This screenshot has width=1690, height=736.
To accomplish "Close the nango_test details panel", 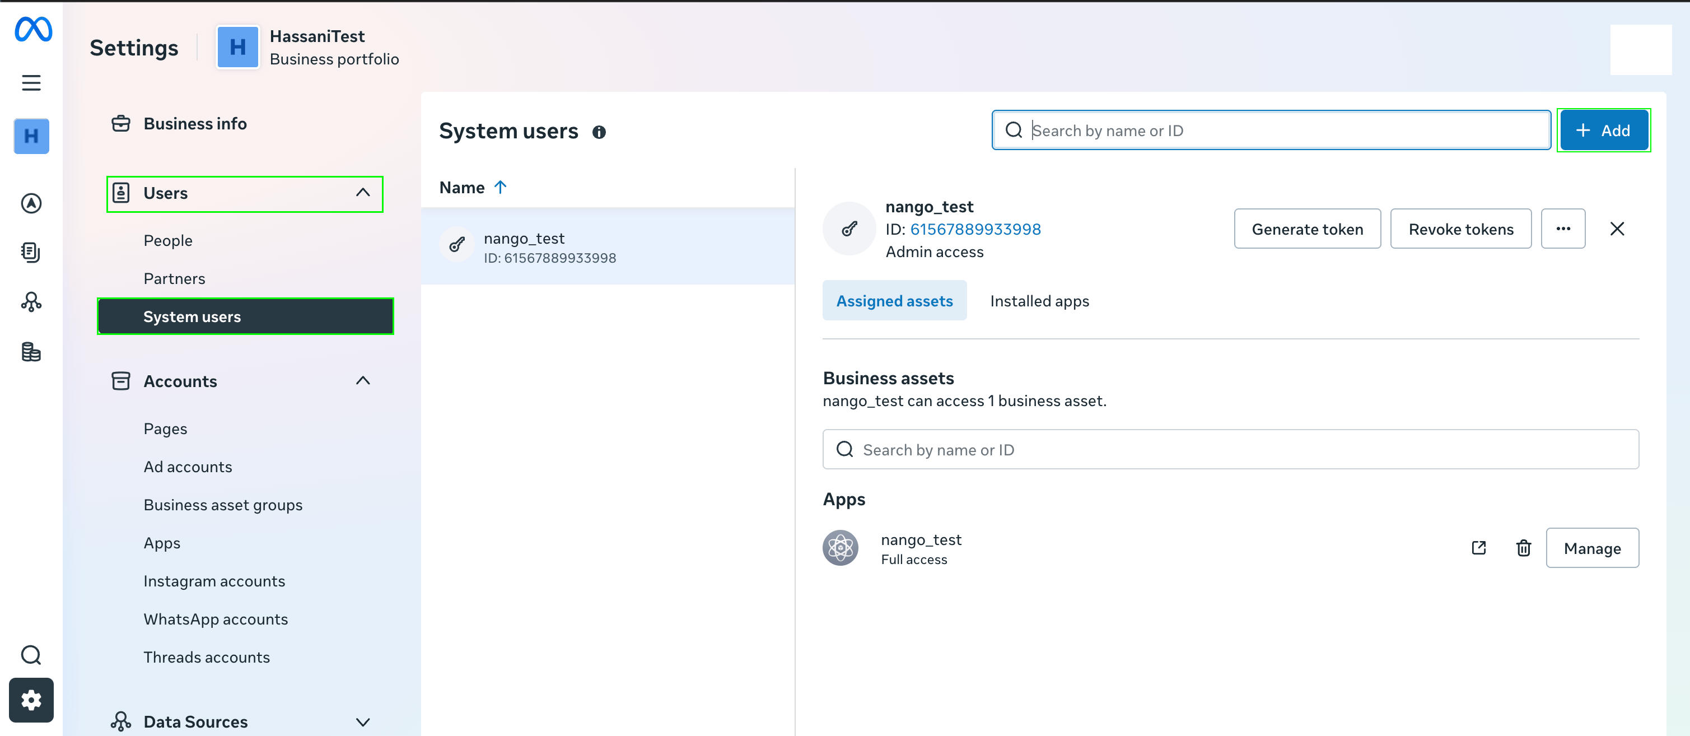I will [1617, 229].
